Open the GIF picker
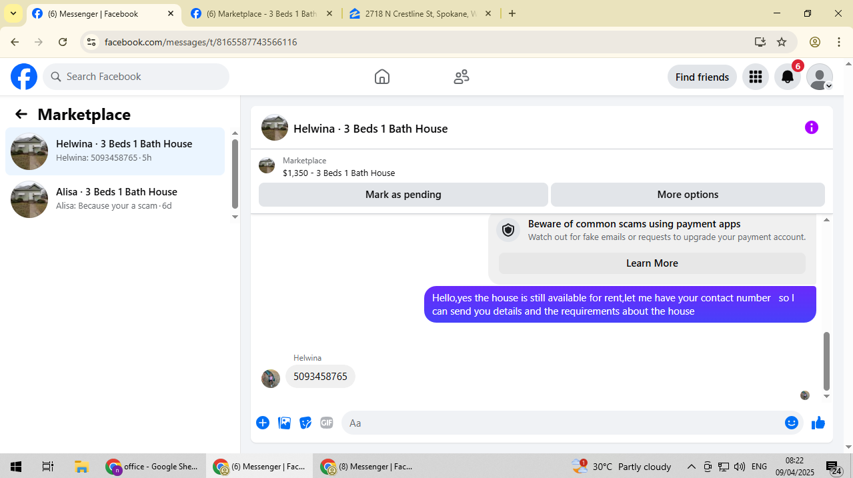This screenshot has height=478, width=853. point(326,423)
